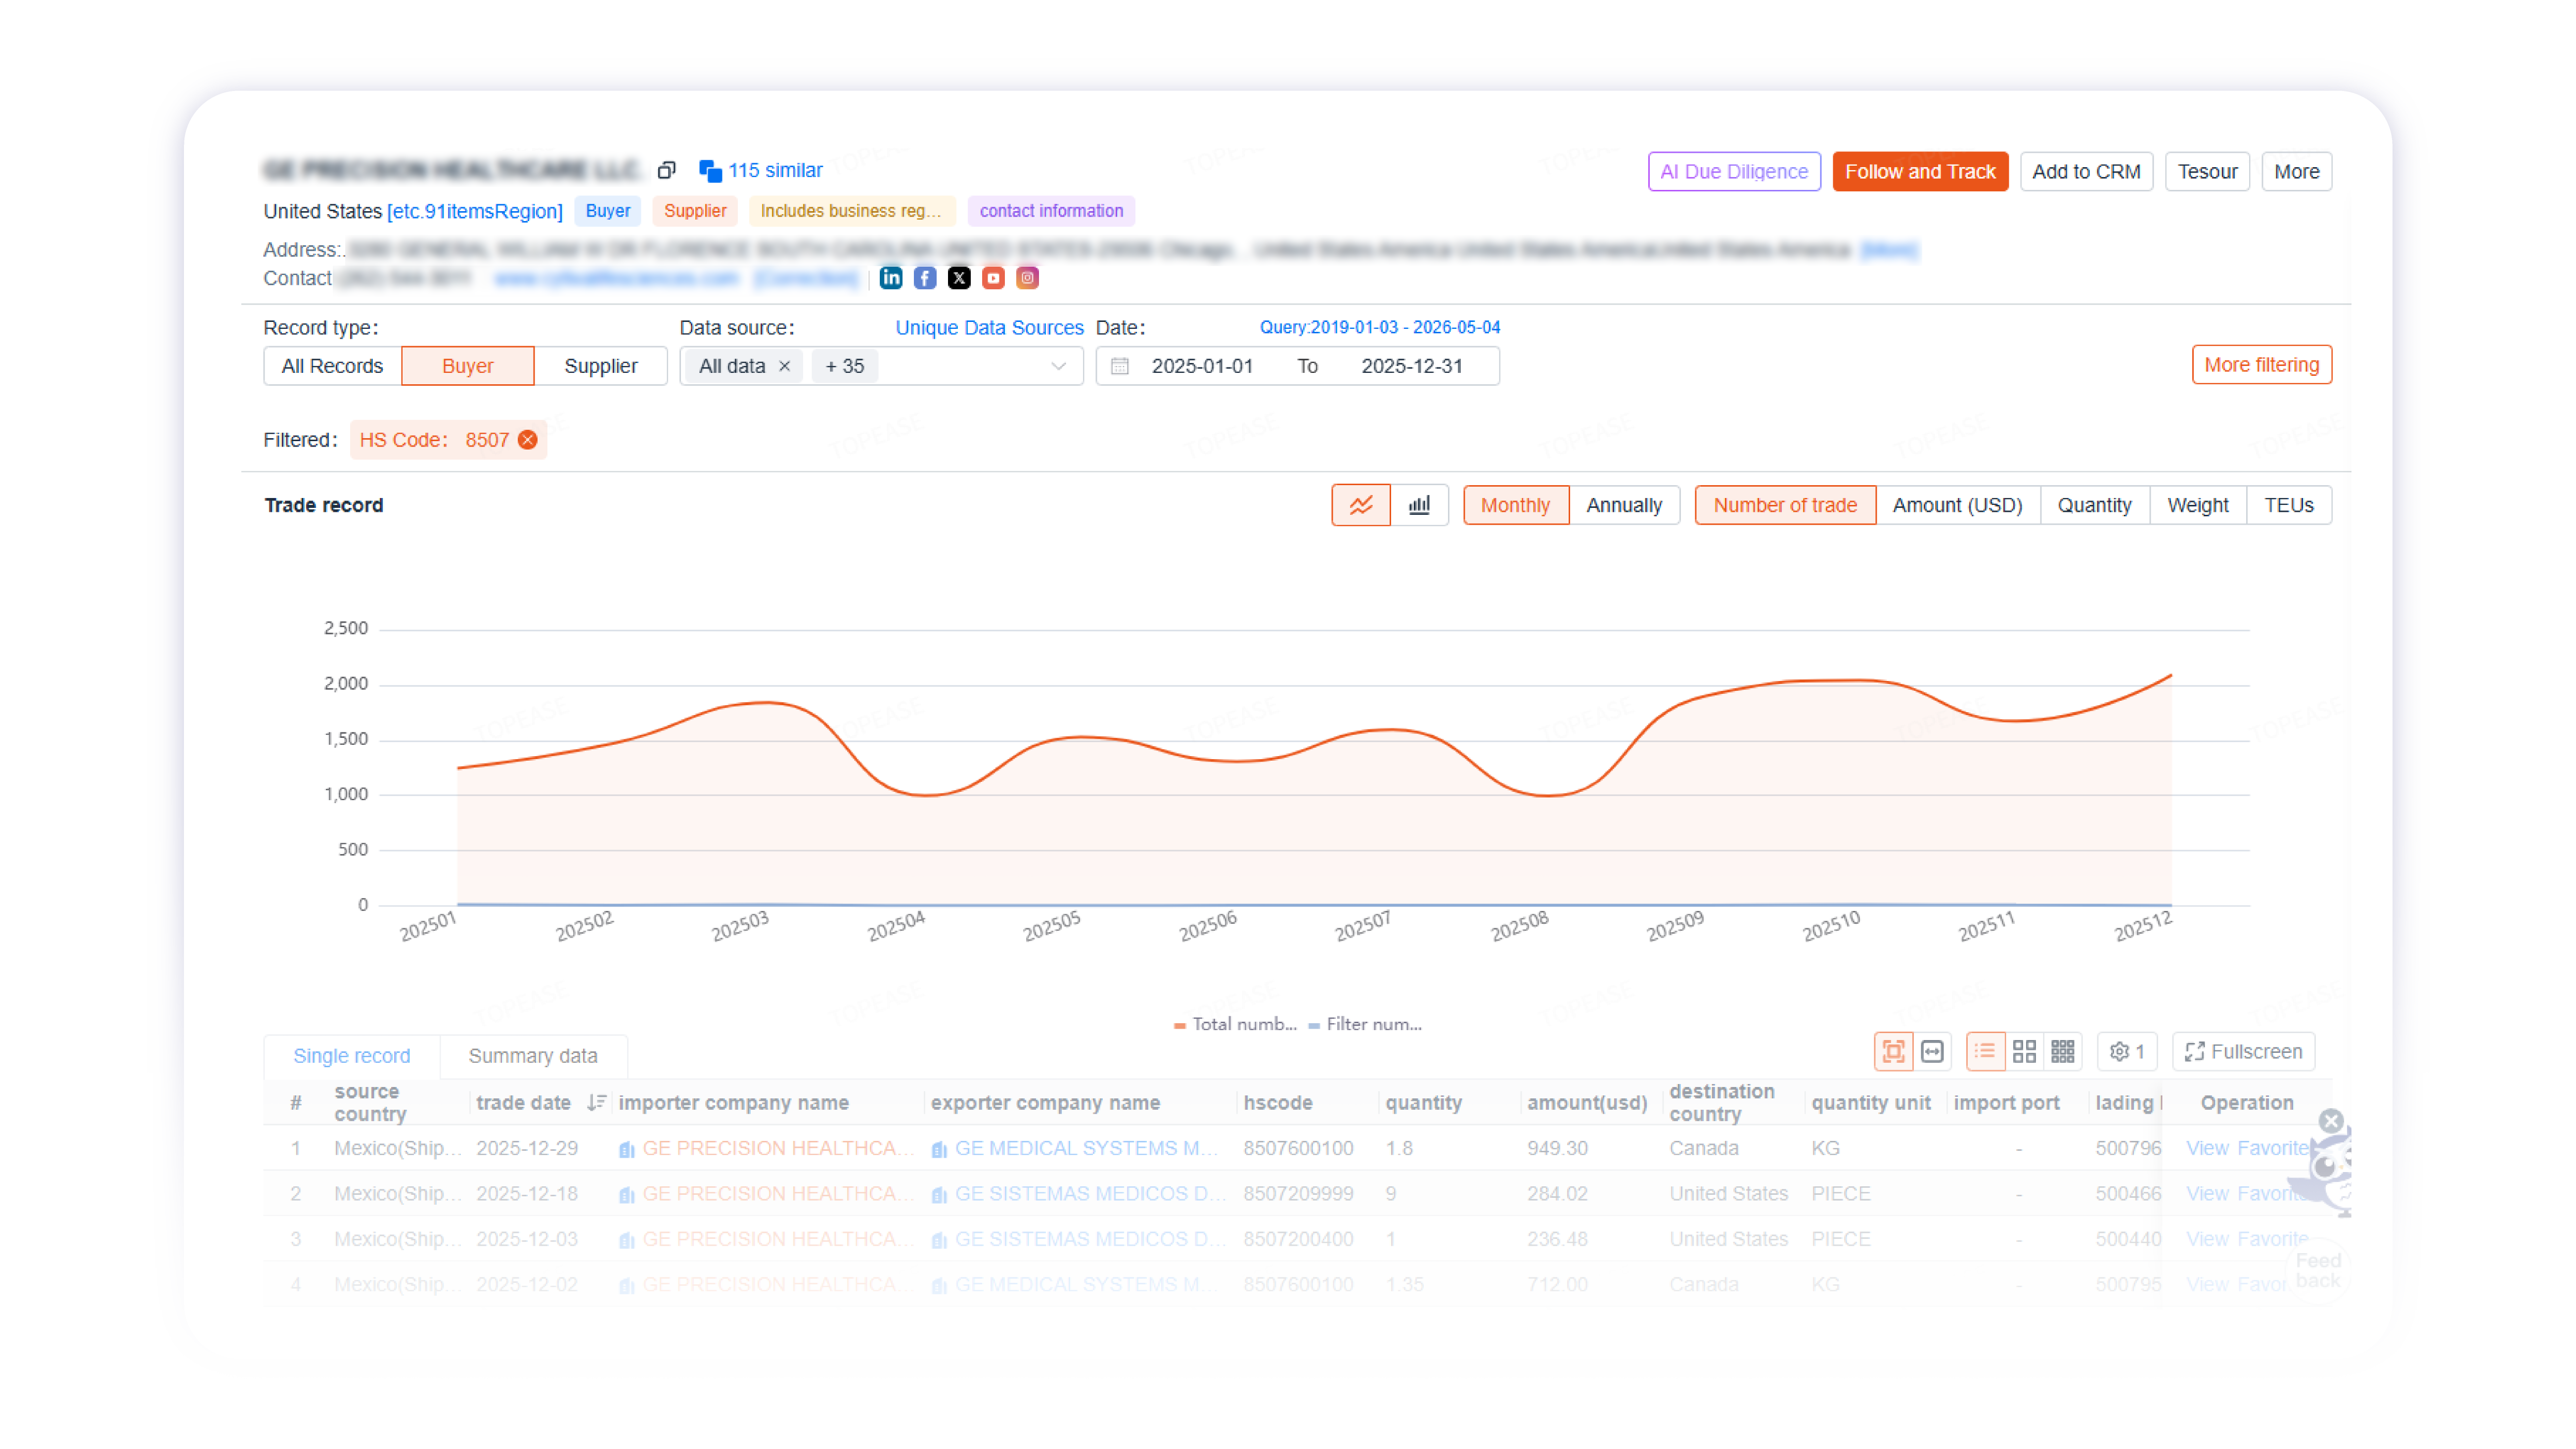
Task: Click the fit-to-screen table icon
Action: [x=1893, y=1052]
